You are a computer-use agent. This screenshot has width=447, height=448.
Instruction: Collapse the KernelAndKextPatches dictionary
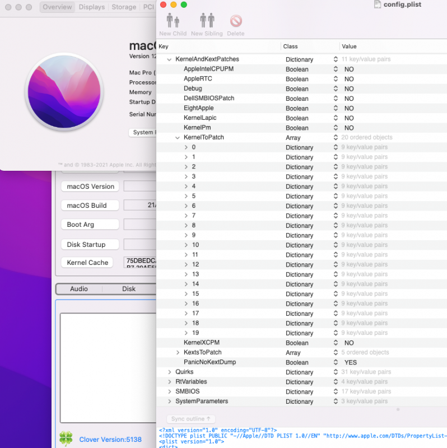click(169, 59)
